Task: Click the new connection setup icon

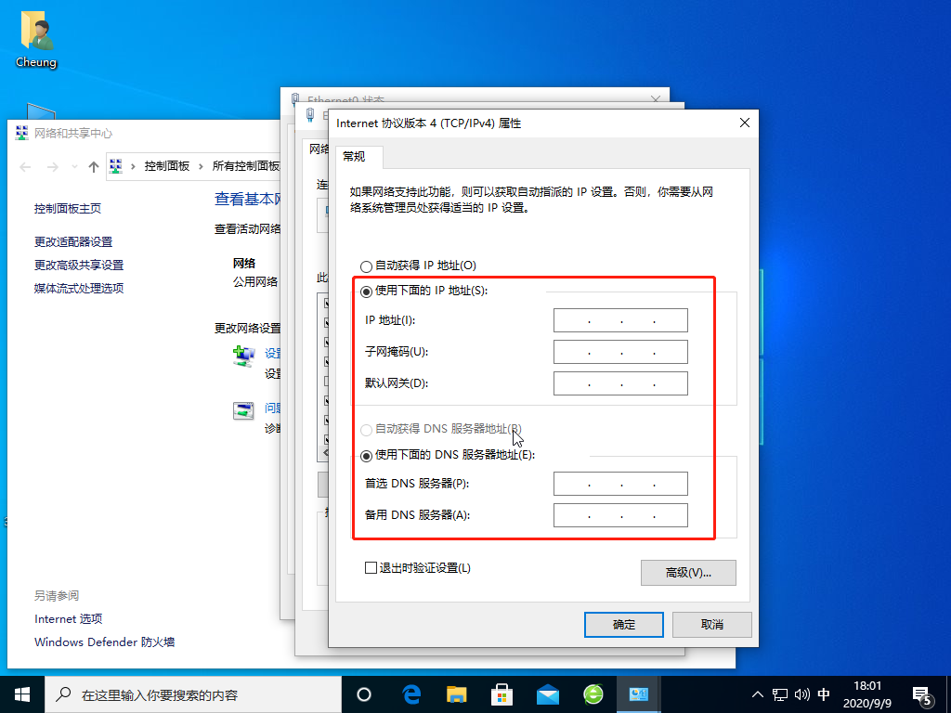Action: pyautogui.click(x=244, y=356)
